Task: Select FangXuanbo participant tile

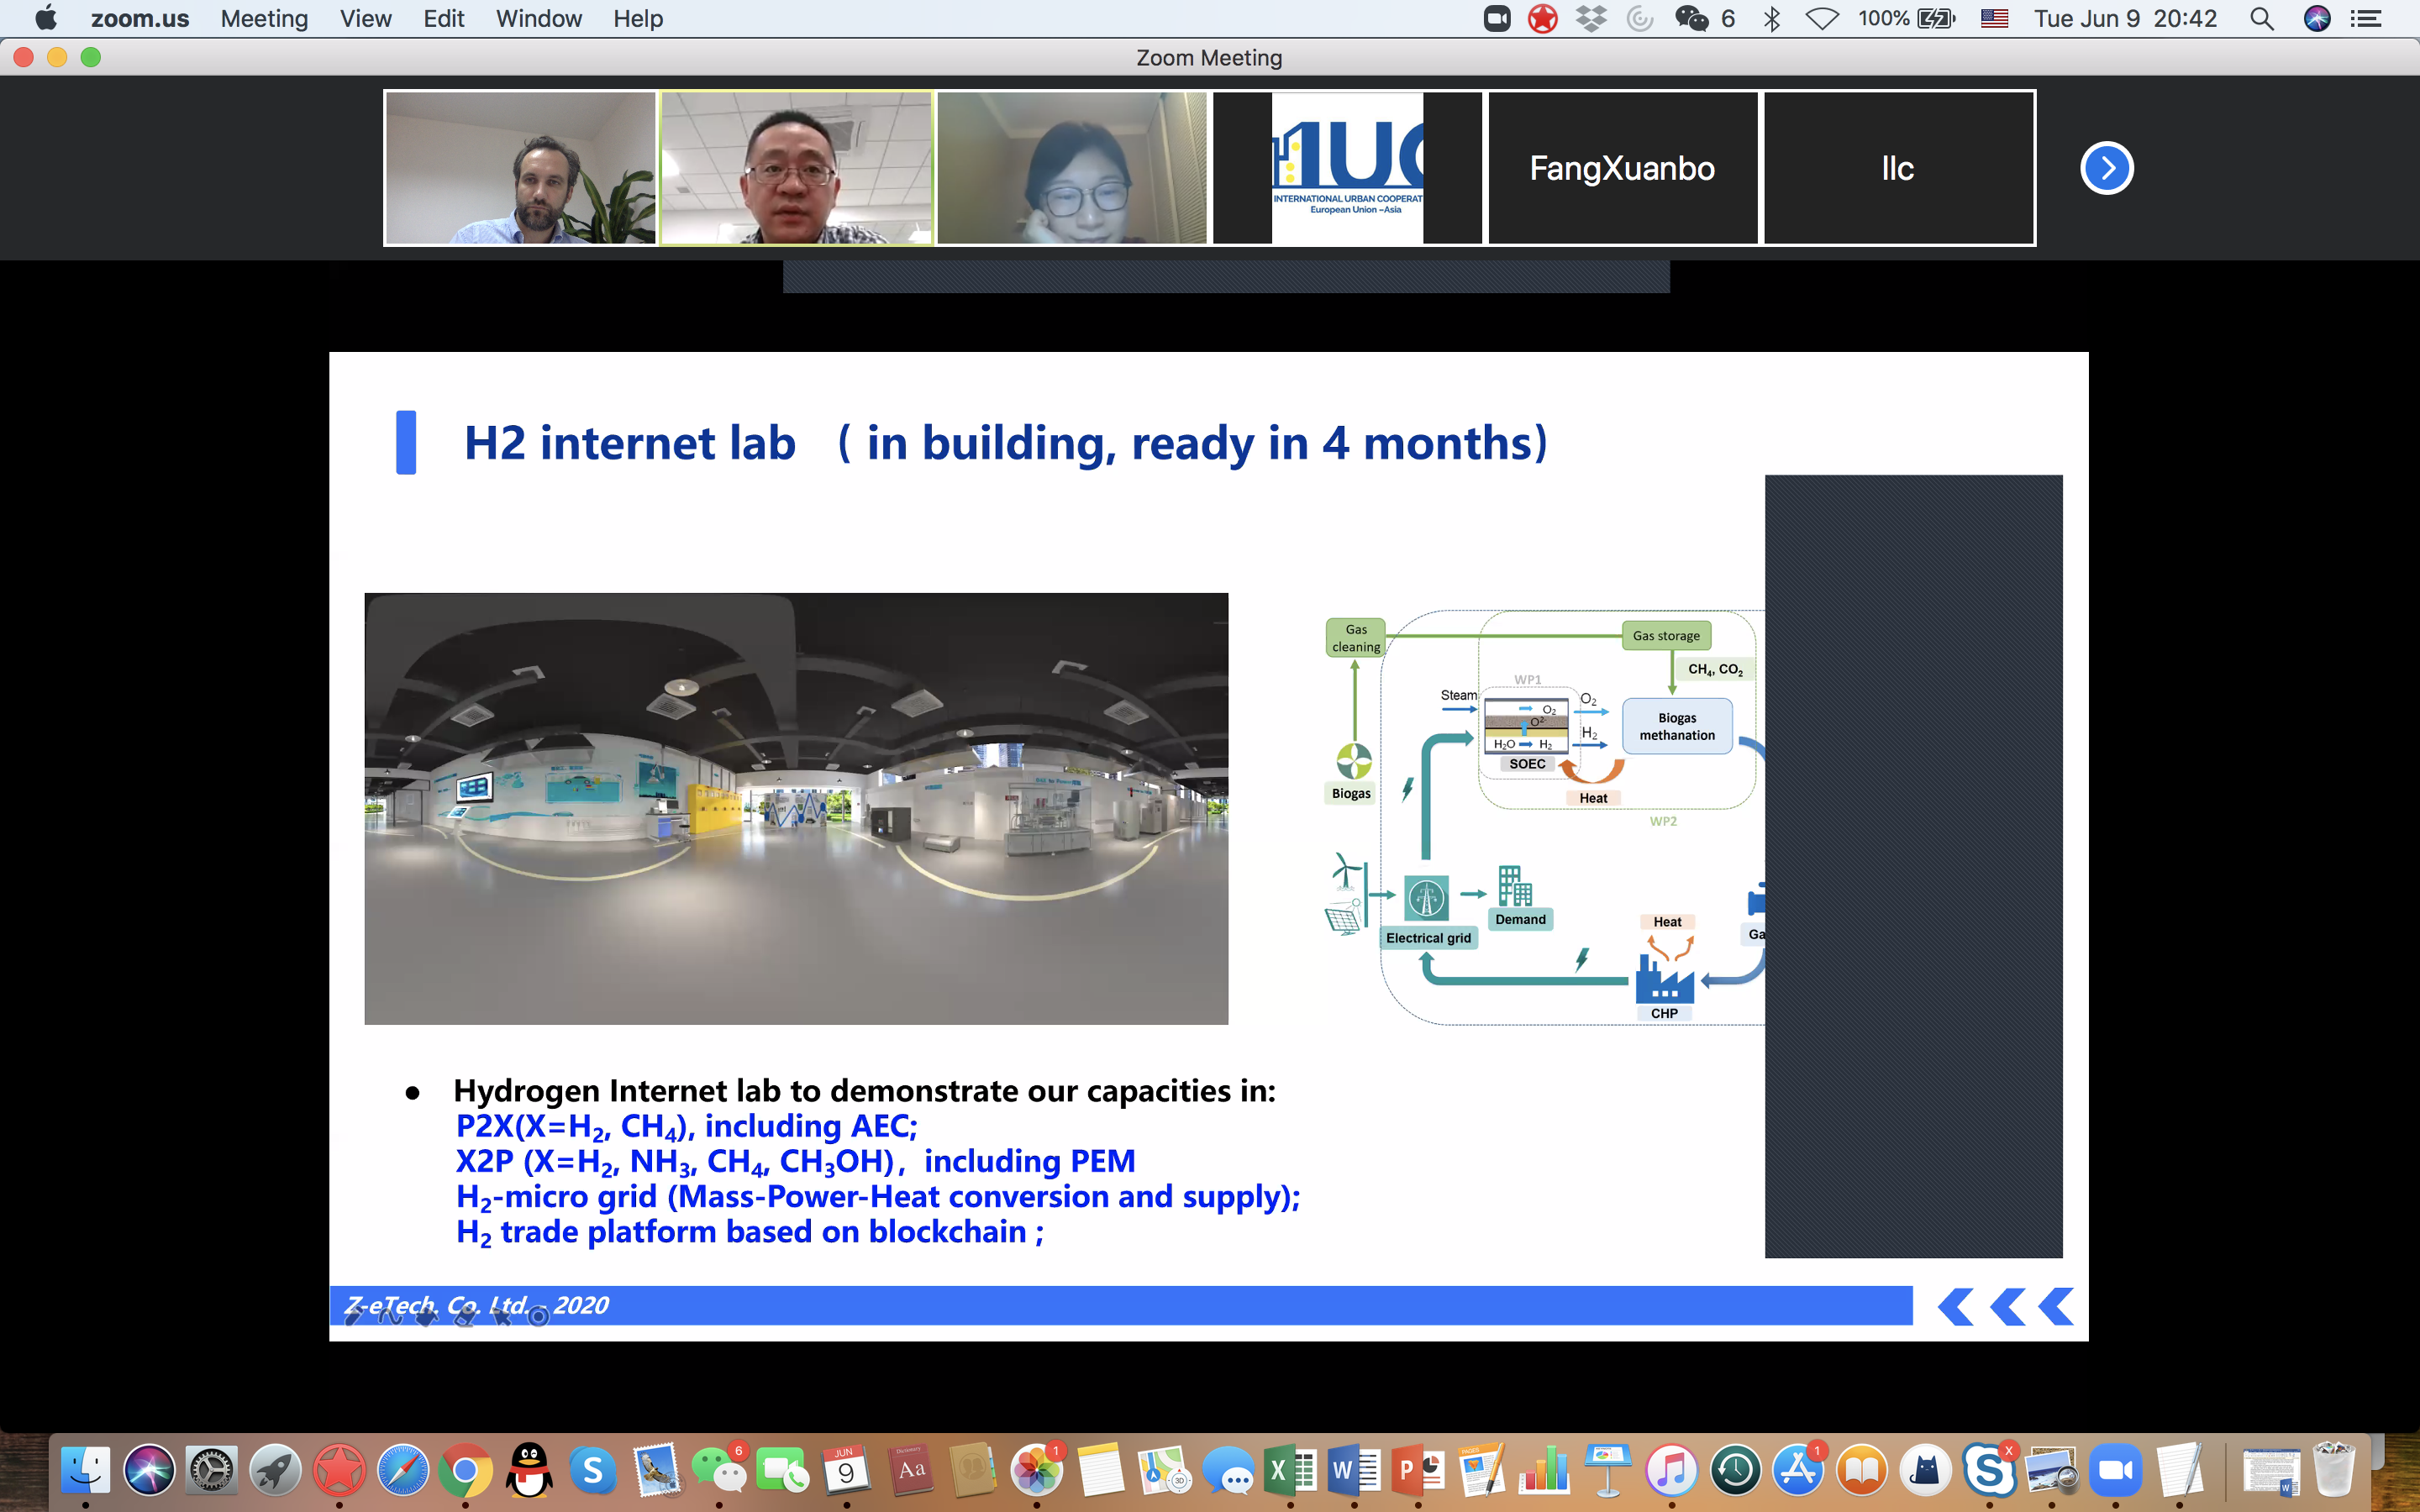Action: 1622,168
